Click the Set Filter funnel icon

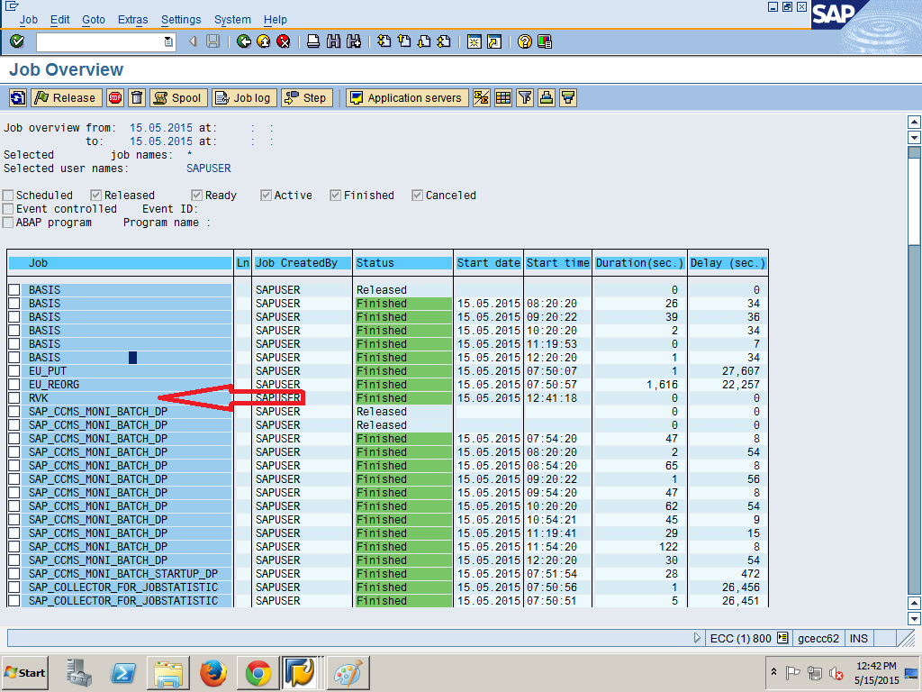pos(525,97)
